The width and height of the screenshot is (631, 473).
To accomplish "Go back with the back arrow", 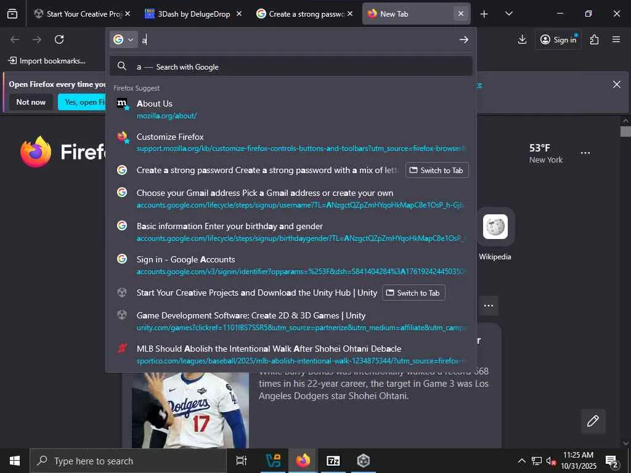I will pyautogui.click(x=15, y=39).
